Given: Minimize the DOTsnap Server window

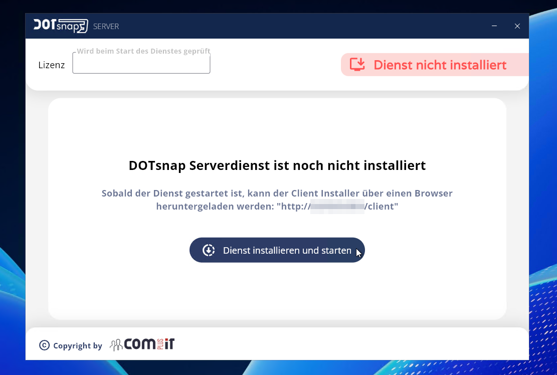Looking at the screenshot, I should coord(494,26).
